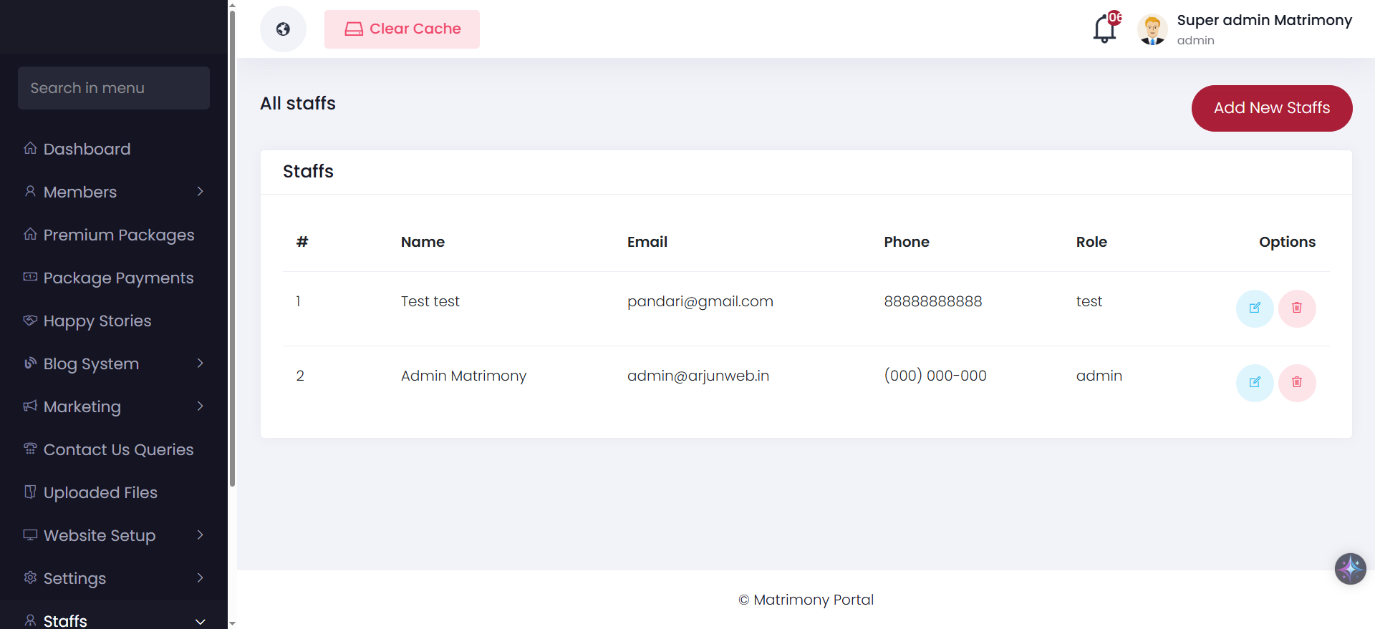The width and height of the screenshot is (1375, 629).
Task: Click the Super admin avatar picture
Action: [1152, 29]
